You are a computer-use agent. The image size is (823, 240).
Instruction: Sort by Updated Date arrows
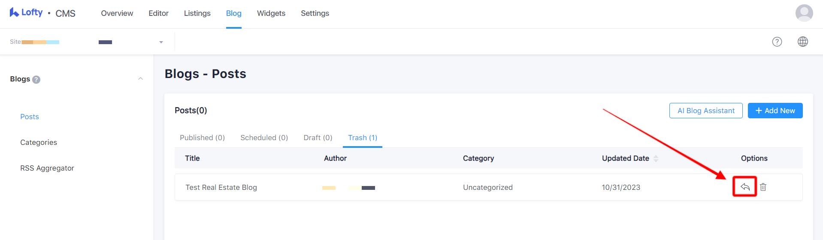click(656, 158)
